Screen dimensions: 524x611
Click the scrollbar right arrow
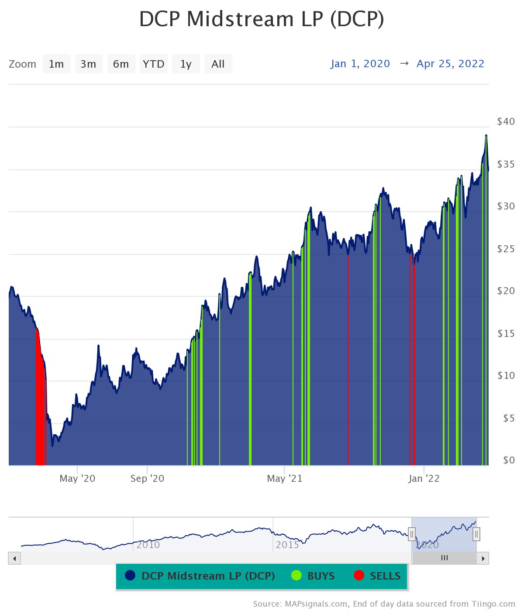tap(483, 558)
